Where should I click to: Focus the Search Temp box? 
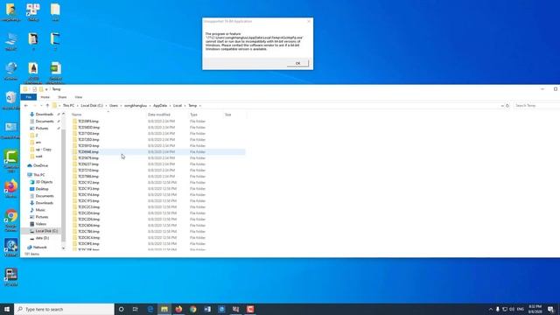535,106
